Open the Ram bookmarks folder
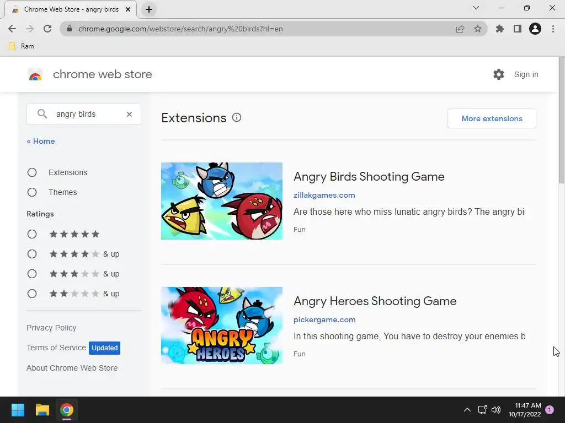Viewport: 565px width, 423px height. [22, 46]
